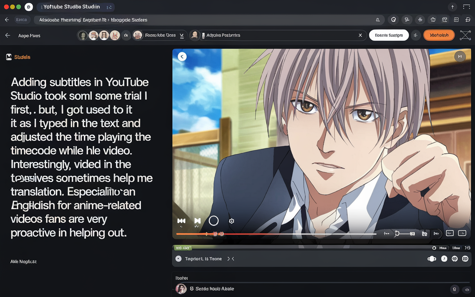Click the rewind control in the video player

[181, 221]
